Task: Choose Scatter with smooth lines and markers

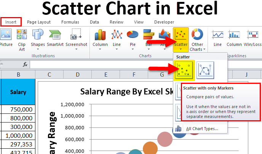Action: [205, 70]
